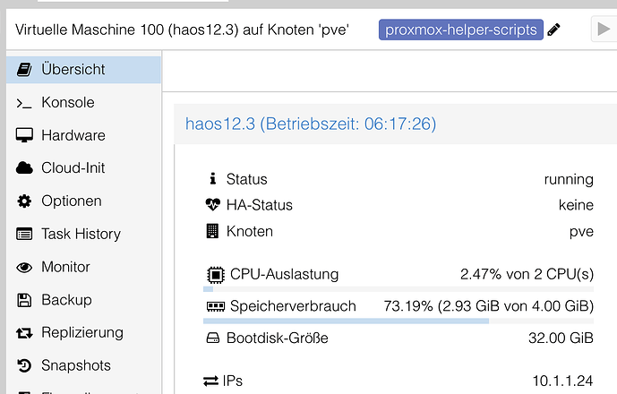Click the haos12.3 Betriebszeit panel header
The height and width of the screenshot is (394, 617).
tap(395, 124)
